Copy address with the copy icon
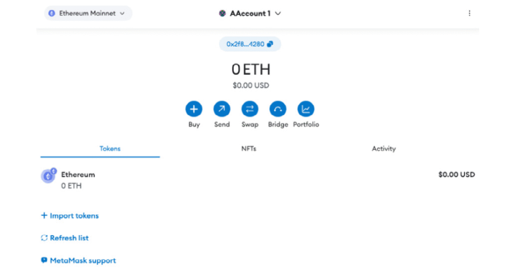516x270 pixels. (270, 44)
